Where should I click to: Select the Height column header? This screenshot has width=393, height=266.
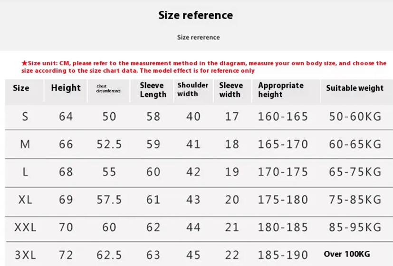pyautogui.click(x=66, y=88)
